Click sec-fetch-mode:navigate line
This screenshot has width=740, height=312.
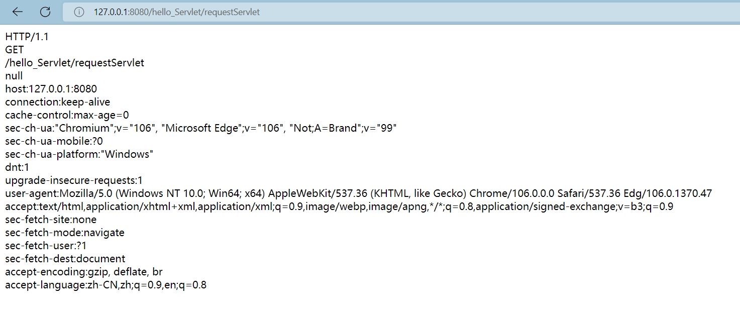coord(64,233)
